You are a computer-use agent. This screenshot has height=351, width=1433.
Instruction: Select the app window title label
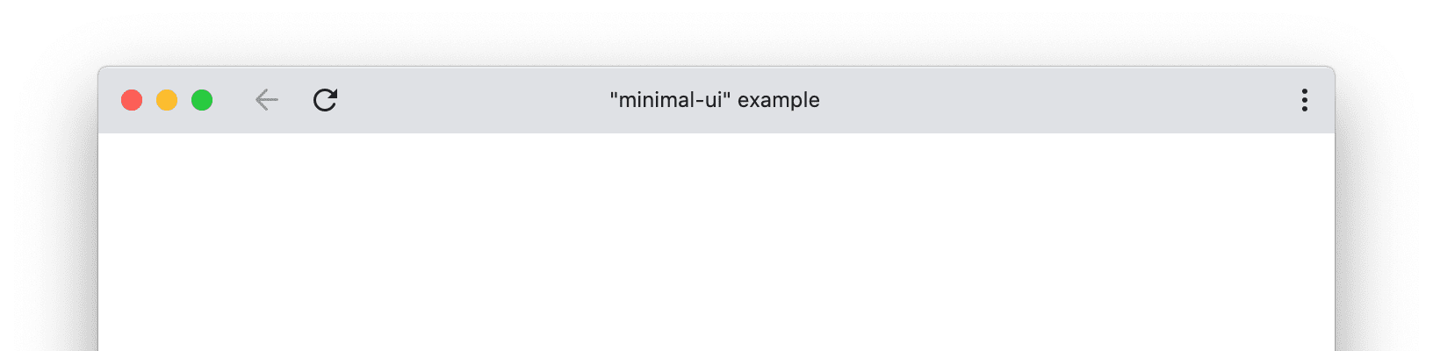(x=715, y=100)
